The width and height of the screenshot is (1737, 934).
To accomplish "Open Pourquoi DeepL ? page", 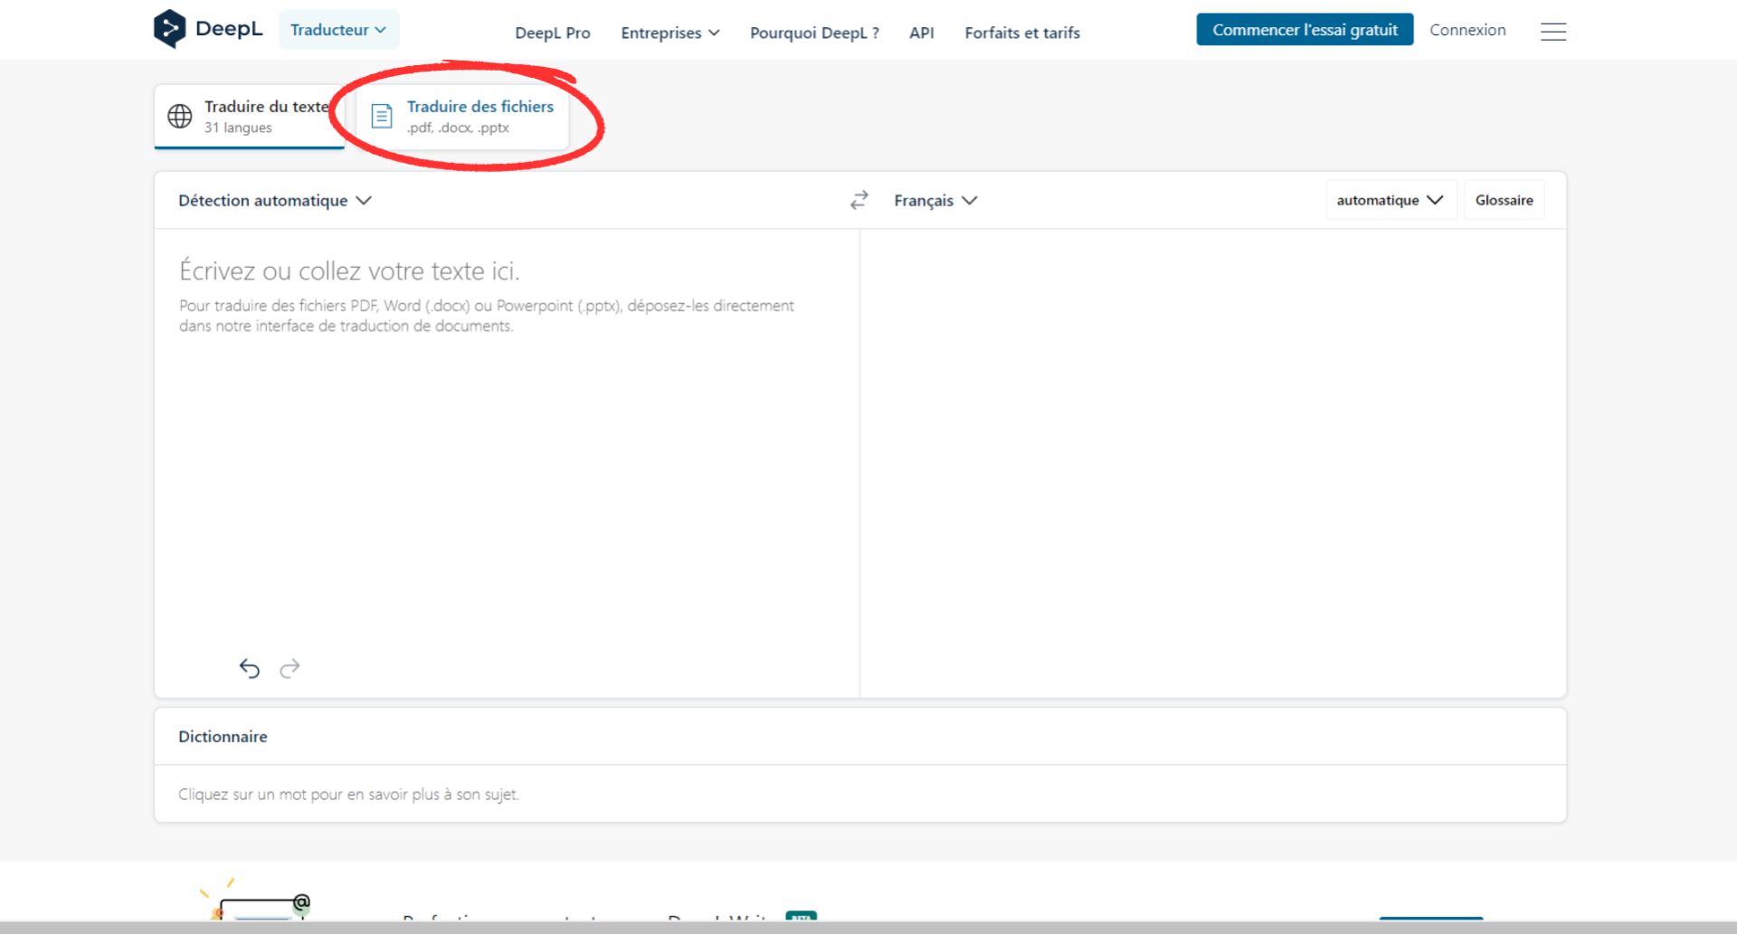I will pyautogui.click(x=814, y=33).
